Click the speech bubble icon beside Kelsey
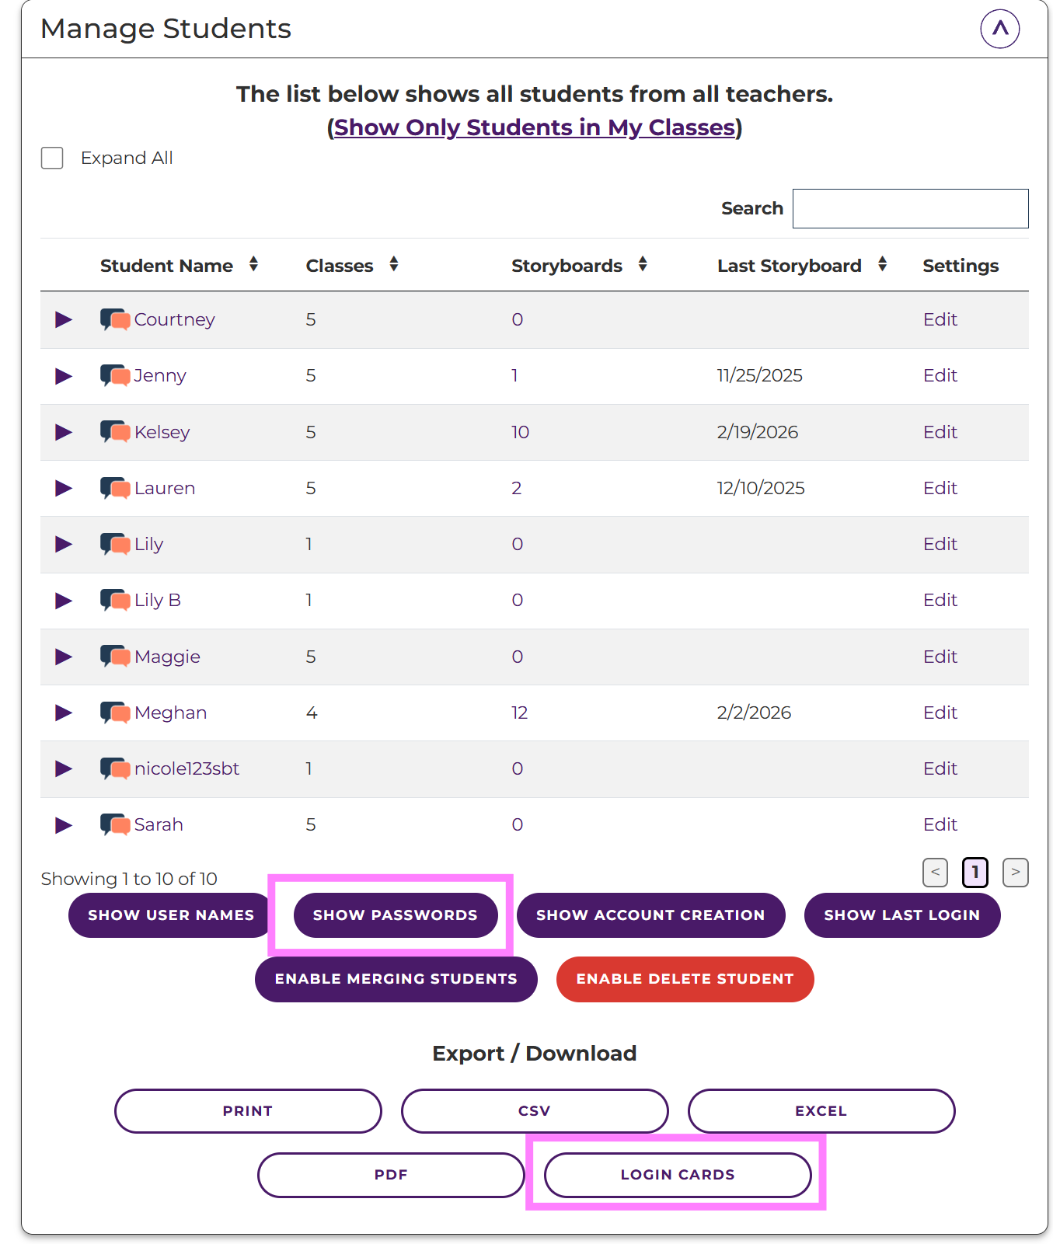This screenshot has width=1053, height=1244. (x=115, y=432)
